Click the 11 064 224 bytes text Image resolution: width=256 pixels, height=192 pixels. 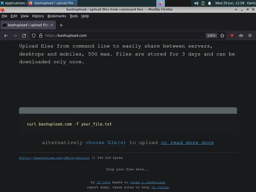(x=107, y=158)
